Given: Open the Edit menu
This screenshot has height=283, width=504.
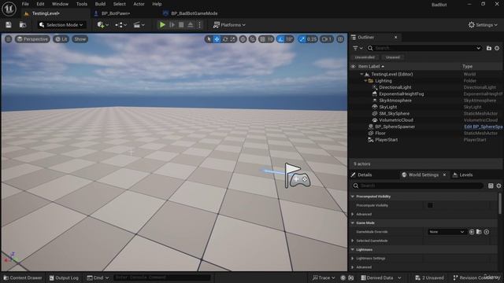Looking at the screenshot, I should [x=40, y=4].
